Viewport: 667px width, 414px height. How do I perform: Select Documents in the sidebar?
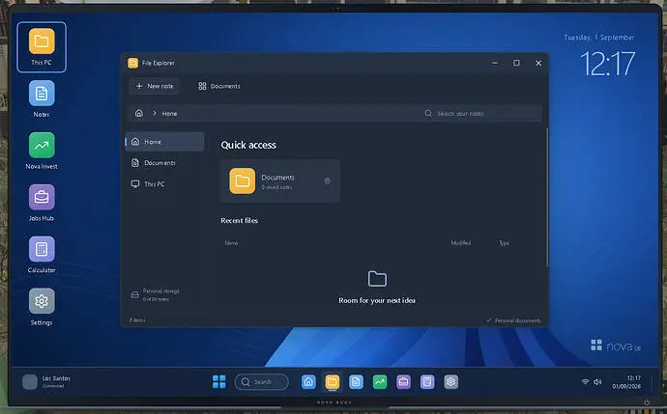164,163
